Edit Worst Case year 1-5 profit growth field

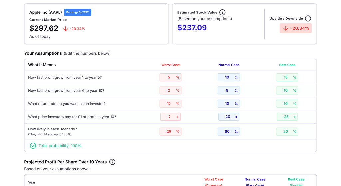tap(170, 77)
